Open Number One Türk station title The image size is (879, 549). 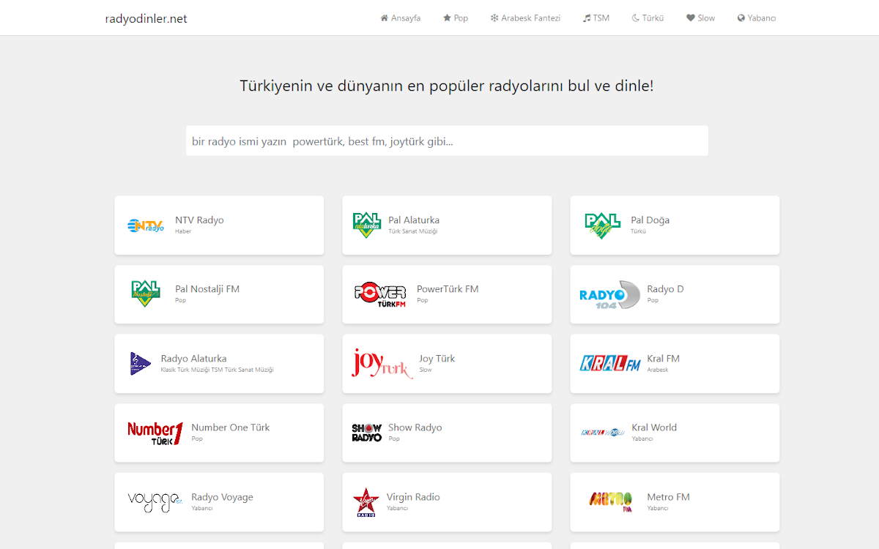click(x=231, y=427)
